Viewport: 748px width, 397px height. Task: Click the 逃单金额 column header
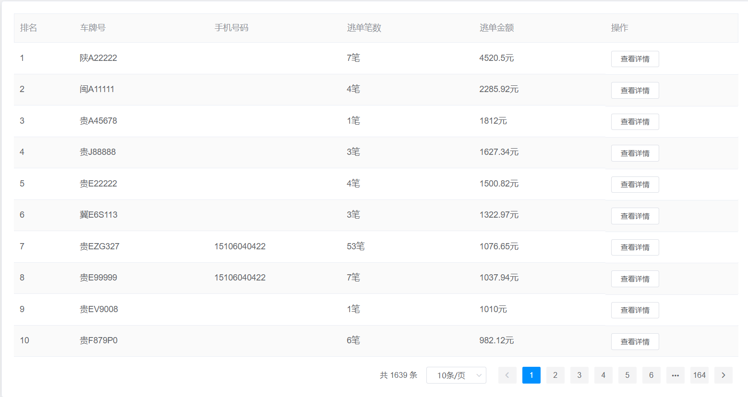[x=496, y=28]
